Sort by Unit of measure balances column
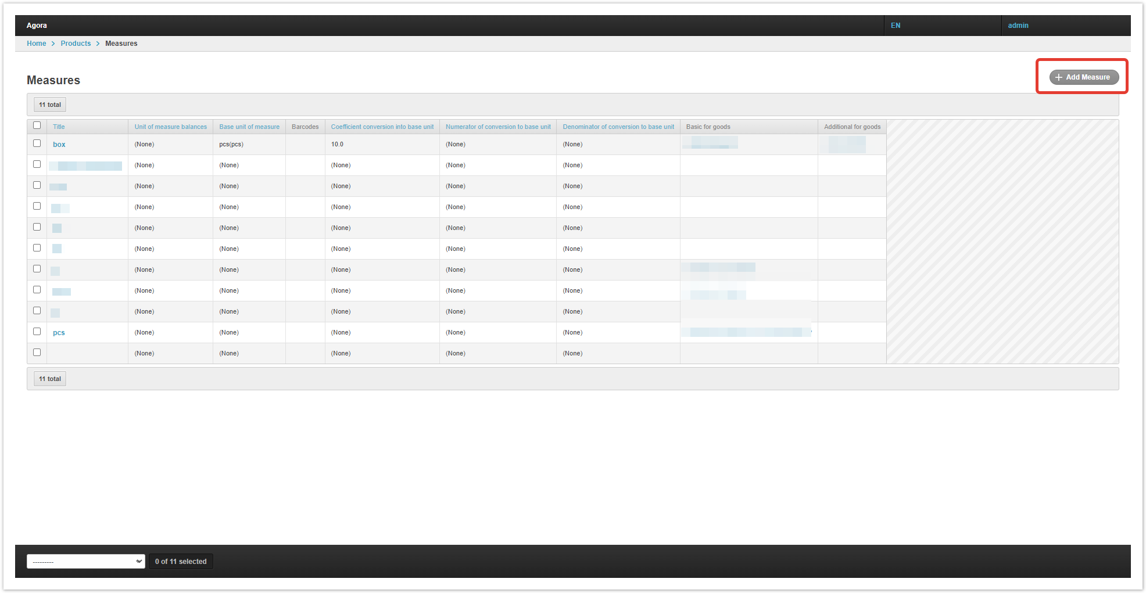This screenshot has height=593, width=1146. [170, 127]
